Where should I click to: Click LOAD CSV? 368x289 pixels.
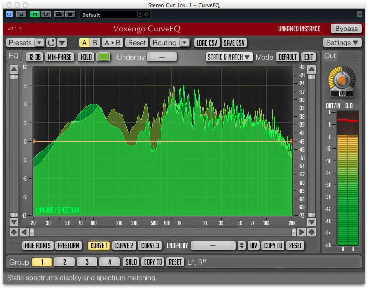pos(207,43)
